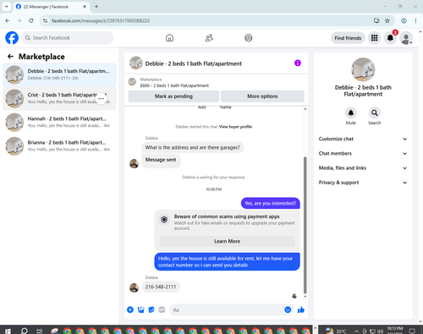
Task: Search in conversation with magnifier icon
Action: coord(375,113)
